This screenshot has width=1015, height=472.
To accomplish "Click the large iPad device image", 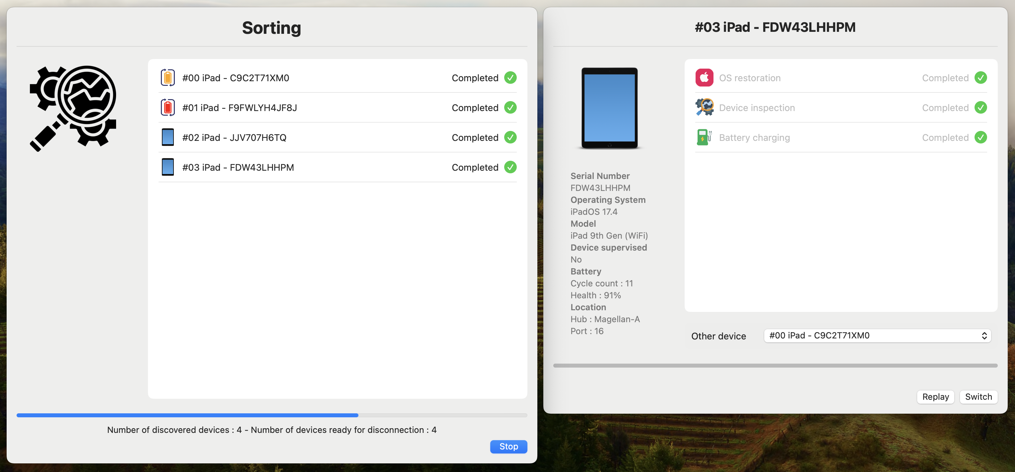I will (609, 108).
